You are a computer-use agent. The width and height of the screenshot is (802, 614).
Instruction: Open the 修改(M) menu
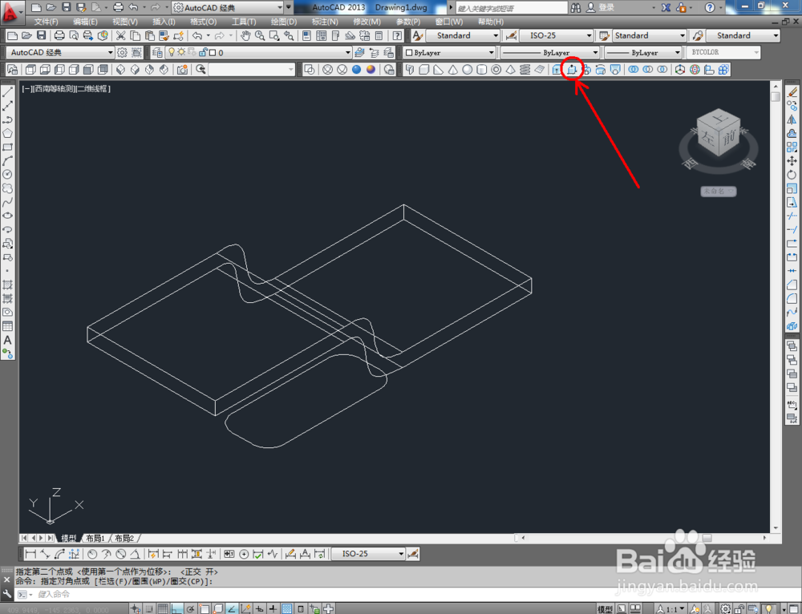pyautogui.click(x=367, y=22)
